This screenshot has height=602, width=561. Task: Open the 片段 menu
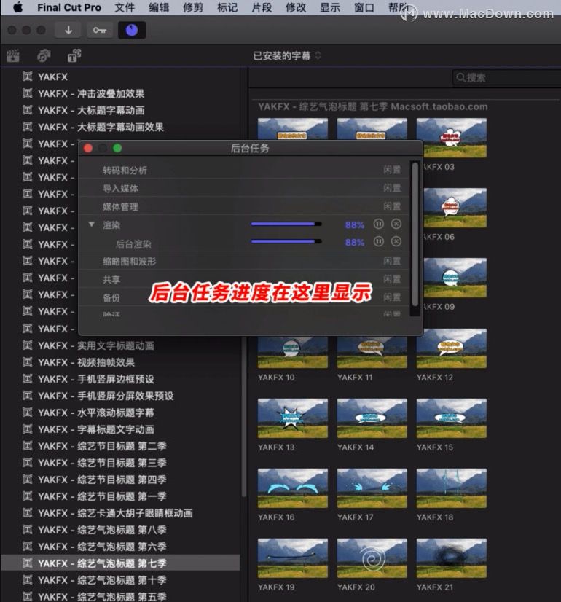(x=262, y=7)
